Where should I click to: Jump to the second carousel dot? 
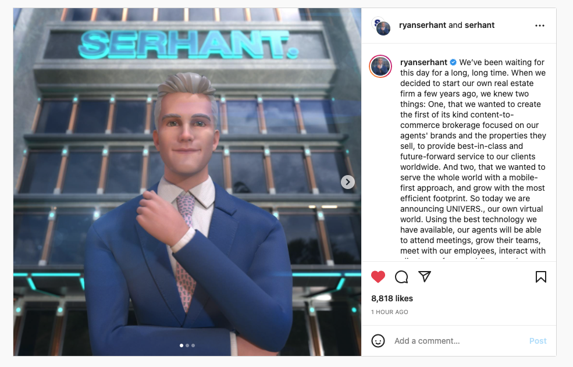click(187, 345)
